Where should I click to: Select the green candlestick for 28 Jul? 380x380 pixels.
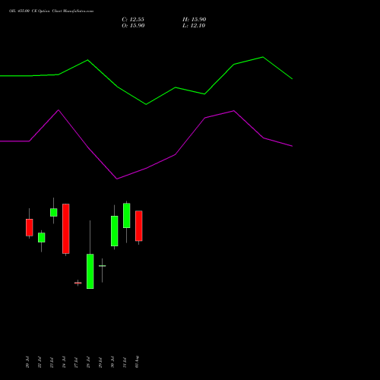(90, 271)
